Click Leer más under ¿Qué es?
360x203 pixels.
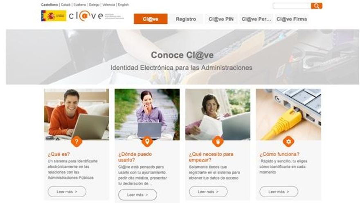click(67, 192)
